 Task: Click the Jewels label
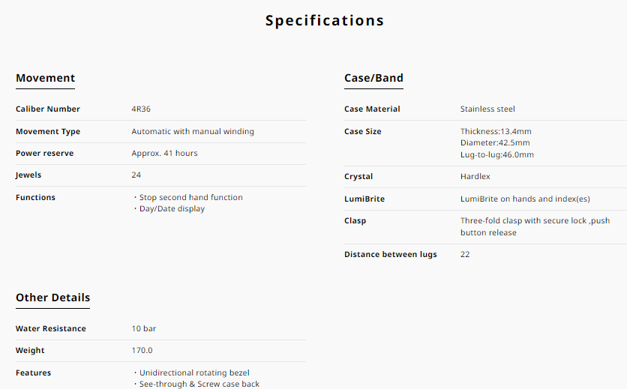(28, 175)
